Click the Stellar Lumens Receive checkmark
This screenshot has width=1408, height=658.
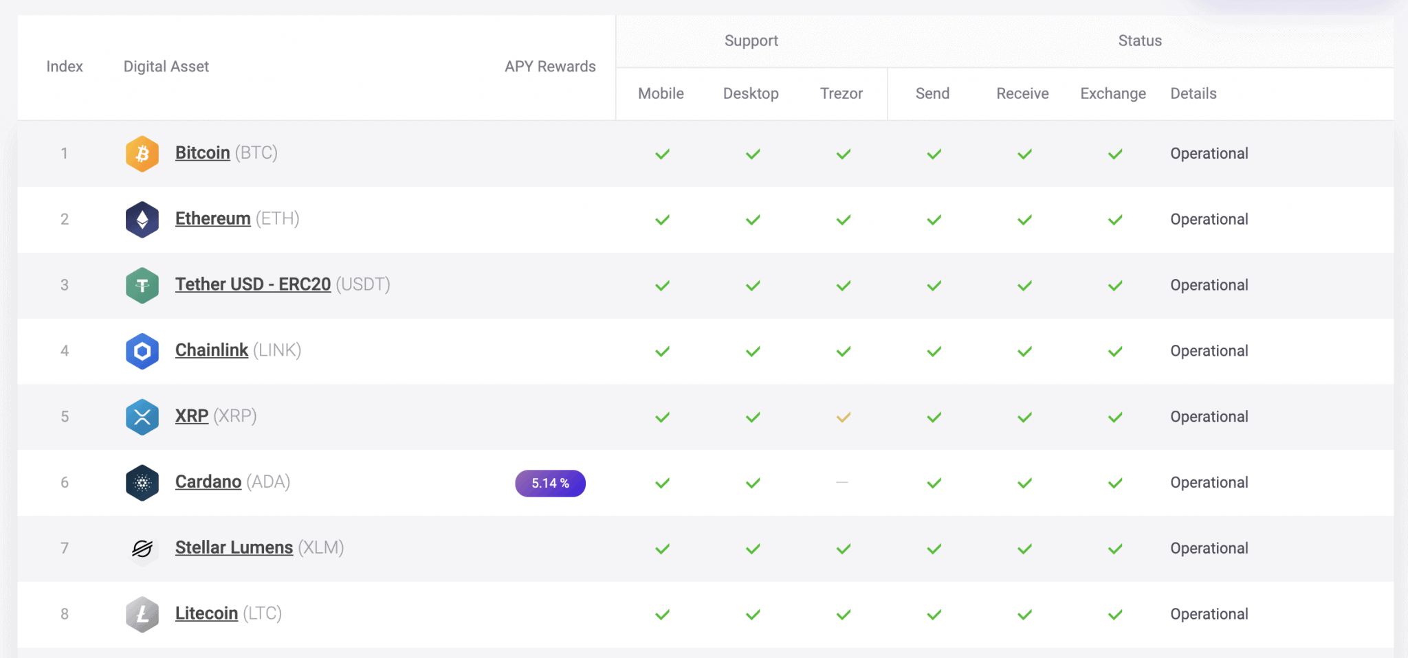click(1024, 549)
